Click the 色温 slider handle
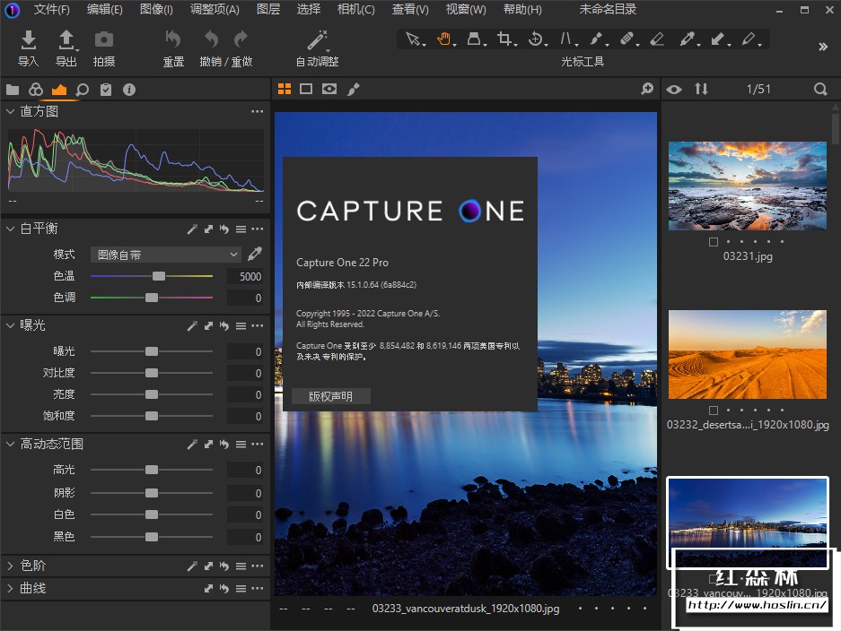The width and height of the screenshot is (841, 631). tap(159, 276)
